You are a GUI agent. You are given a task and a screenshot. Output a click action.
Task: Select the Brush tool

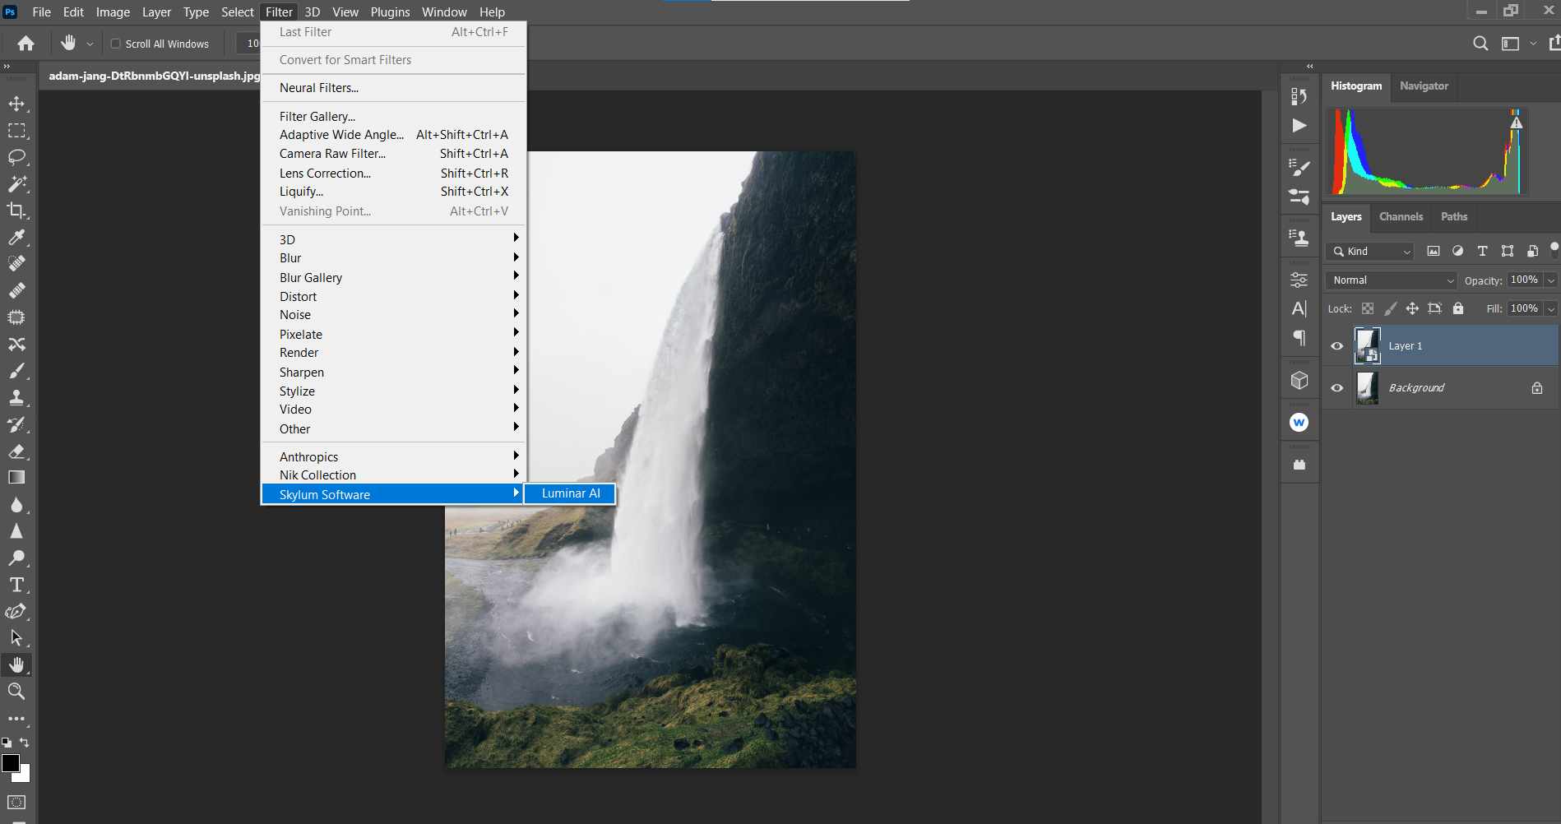tap(16, 371)
